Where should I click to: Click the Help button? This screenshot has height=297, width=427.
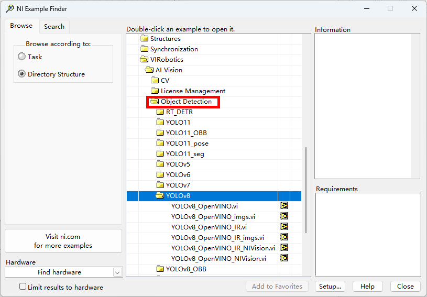(x=367, y=287)
